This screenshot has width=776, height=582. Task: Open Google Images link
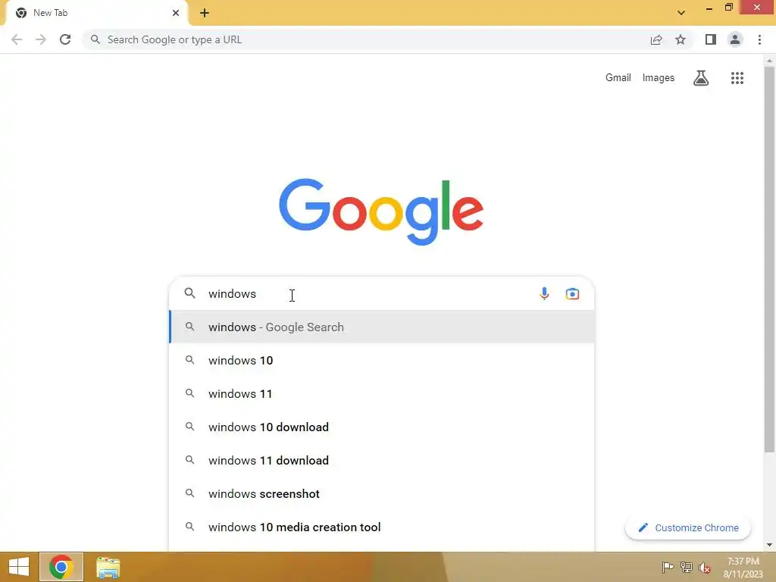pyautogui.click(x=659, y=78)
